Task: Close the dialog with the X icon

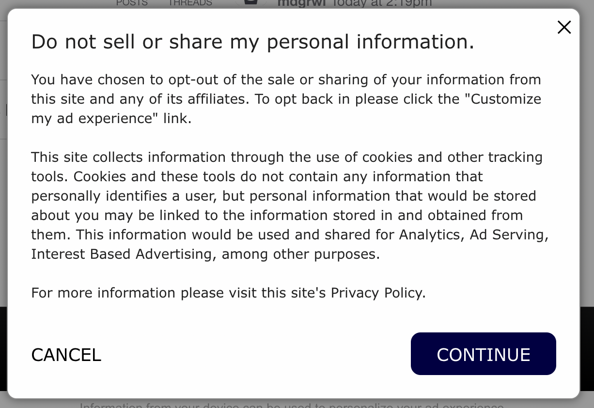Action: [x=564, y=28]
